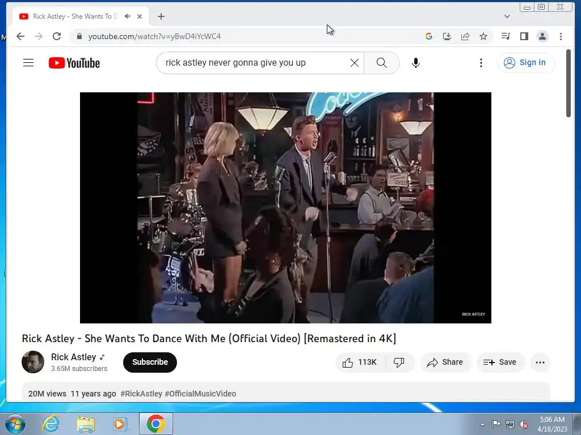The image size is (581, 435).
Task: Open YouTube settings three-dot menu
Action: 481,63
